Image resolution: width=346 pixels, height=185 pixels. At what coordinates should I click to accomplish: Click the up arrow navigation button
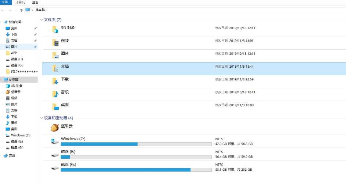tap(21, 10)
